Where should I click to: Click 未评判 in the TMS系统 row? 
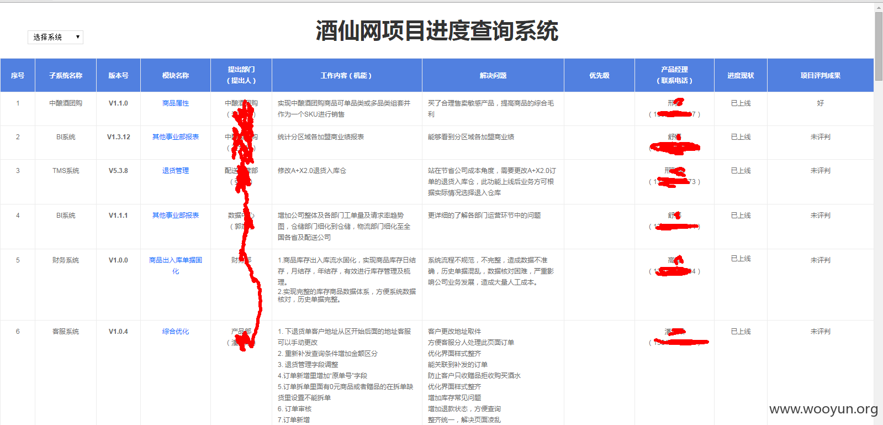point(821,171)
